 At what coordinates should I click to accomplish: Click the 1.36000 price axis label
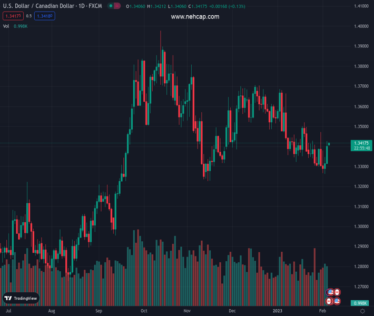click(x=361, y=106)
